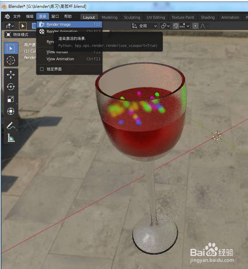
Task: Select the Annotate pencil tool
Action: (x=11, y=126)
